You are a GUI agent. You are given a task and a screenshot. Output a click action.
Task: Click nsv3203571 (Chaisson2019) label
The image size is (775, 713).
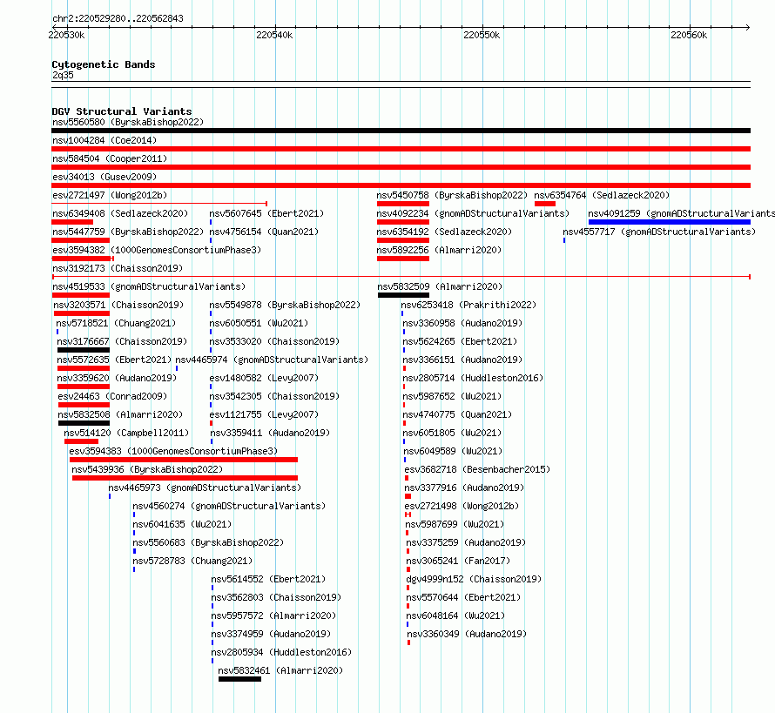coord(118,305)
